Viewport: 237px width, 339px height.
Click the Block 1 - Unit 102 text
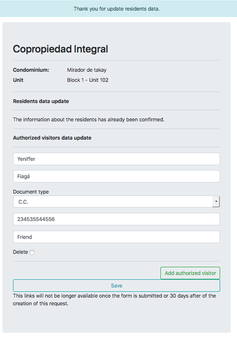[x=88, y=80]
